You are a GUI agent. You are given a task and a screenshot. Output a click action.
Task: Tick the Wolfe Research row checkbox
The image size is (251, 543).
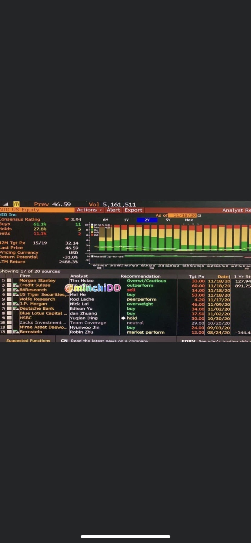[x=9, y=299]
